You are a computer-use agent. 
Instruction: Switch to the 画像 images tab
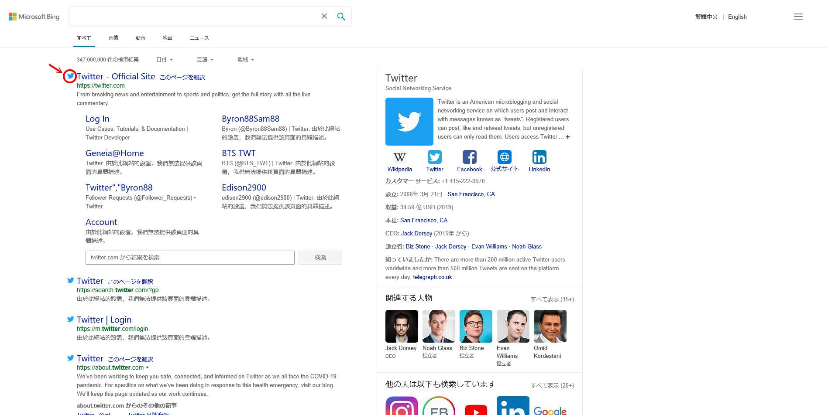tap(113, 38)
